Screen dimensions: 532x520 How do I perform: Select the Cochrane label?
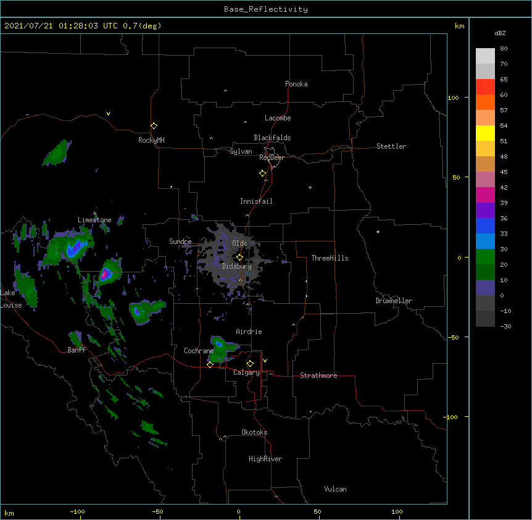[199, 351]
